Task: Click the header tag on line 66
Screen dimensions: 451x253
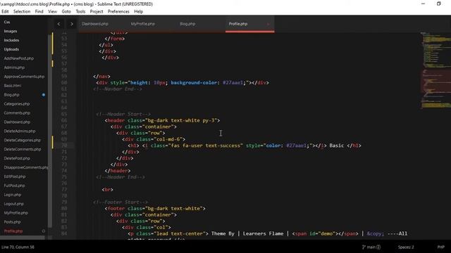Action: pos(116,120)
